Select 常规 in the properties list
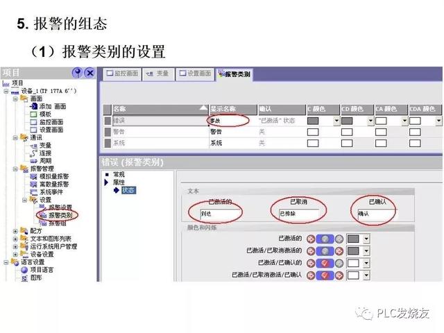444x333 pixels. point(119,174)
